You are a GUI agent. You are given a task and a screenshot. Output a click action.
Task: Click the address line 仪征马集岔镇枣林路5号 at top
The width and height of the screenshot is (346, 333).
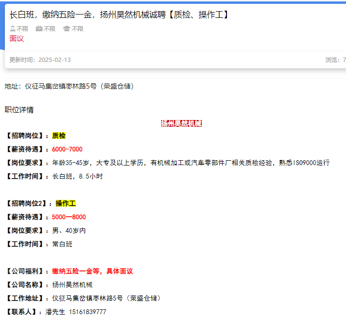79,86
